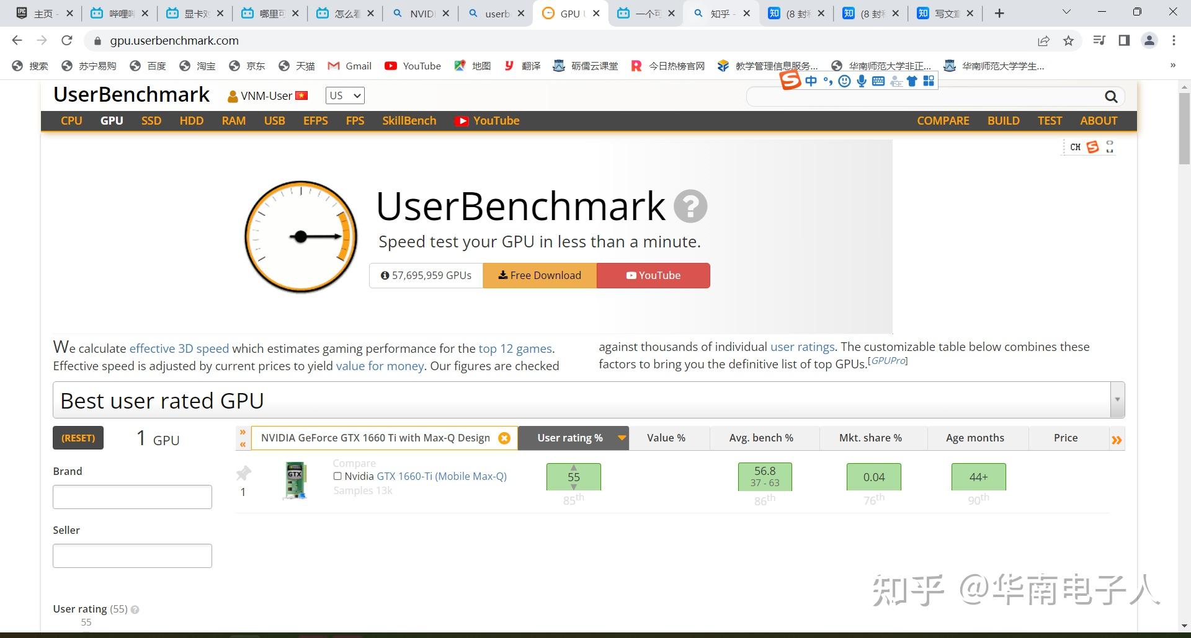This screenshot has width=1191, height=638.
Task: Open the browser side panel icon
Action: coord(1124,40)
